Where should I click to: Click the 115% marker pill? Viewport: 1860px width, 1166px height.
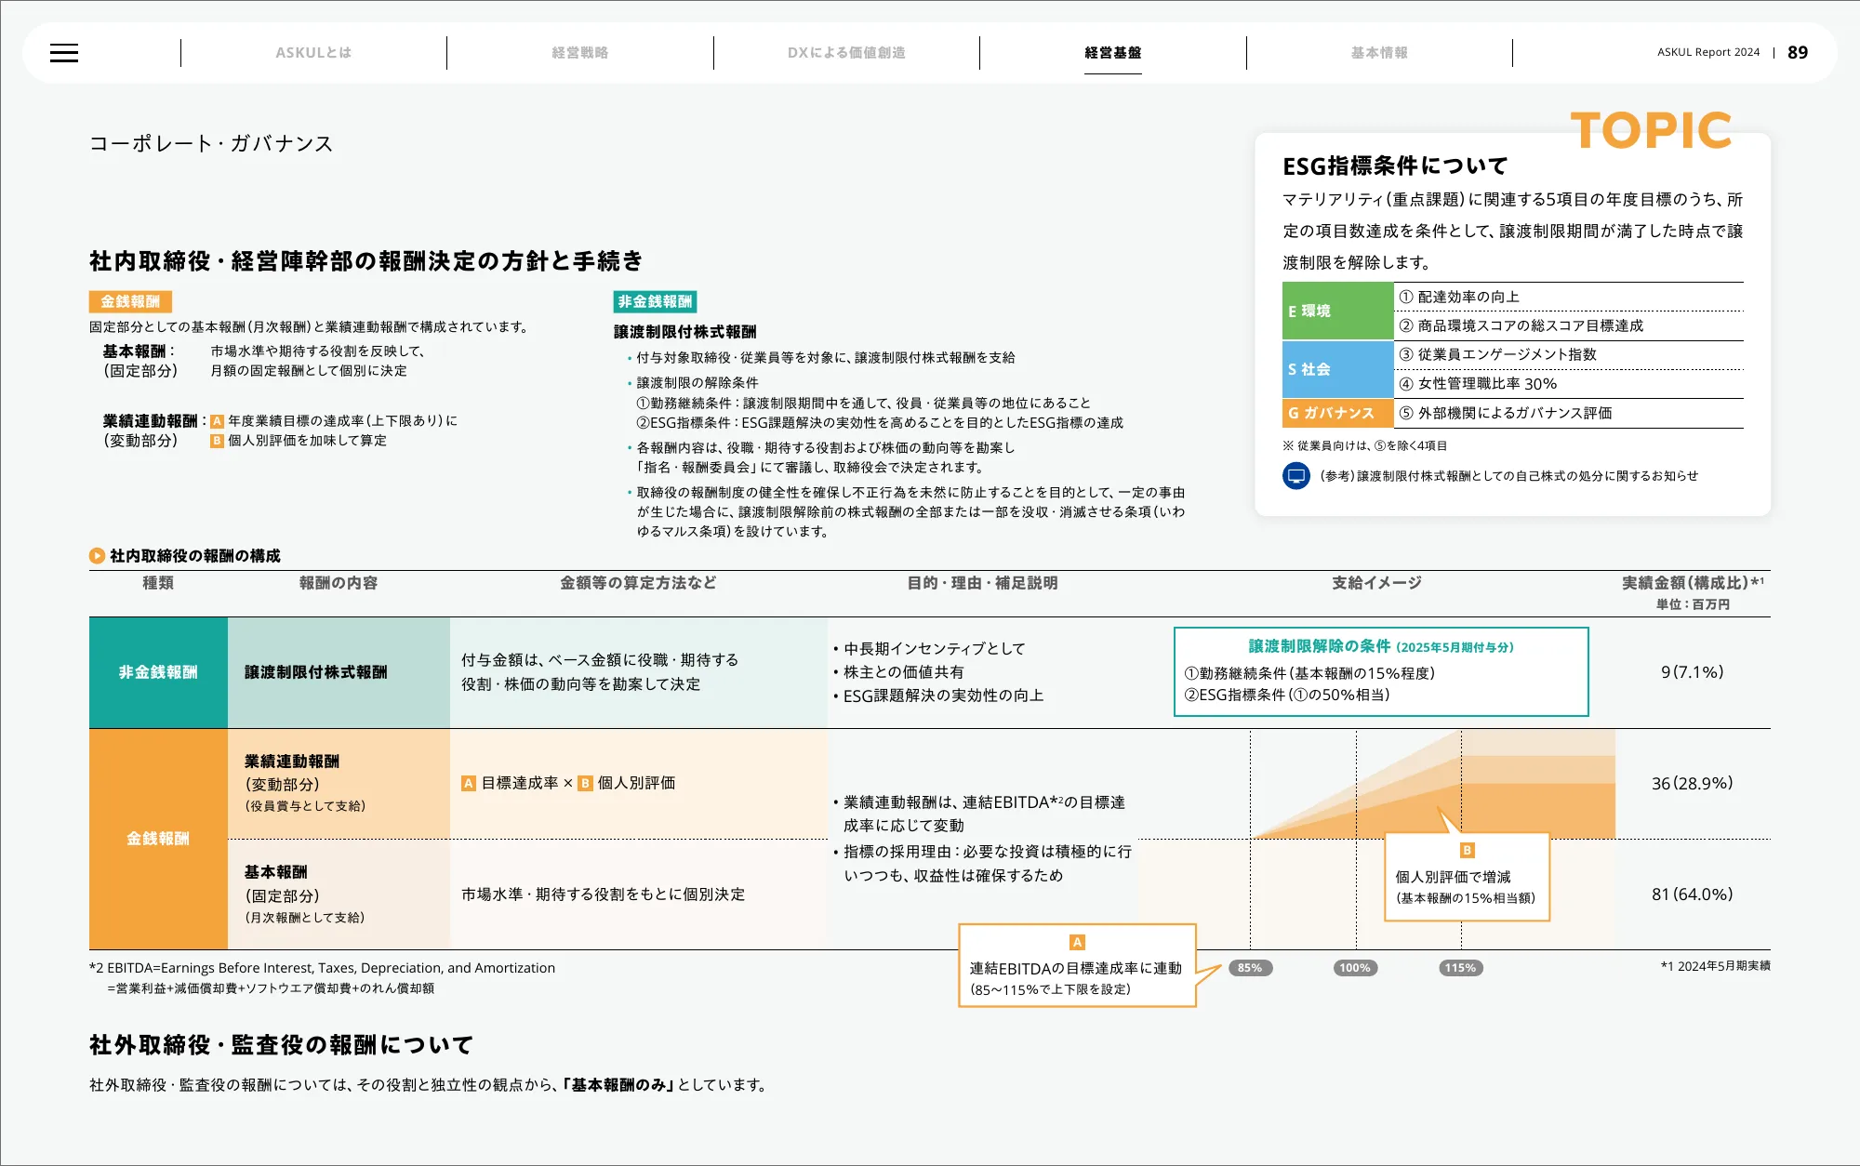1460,968
